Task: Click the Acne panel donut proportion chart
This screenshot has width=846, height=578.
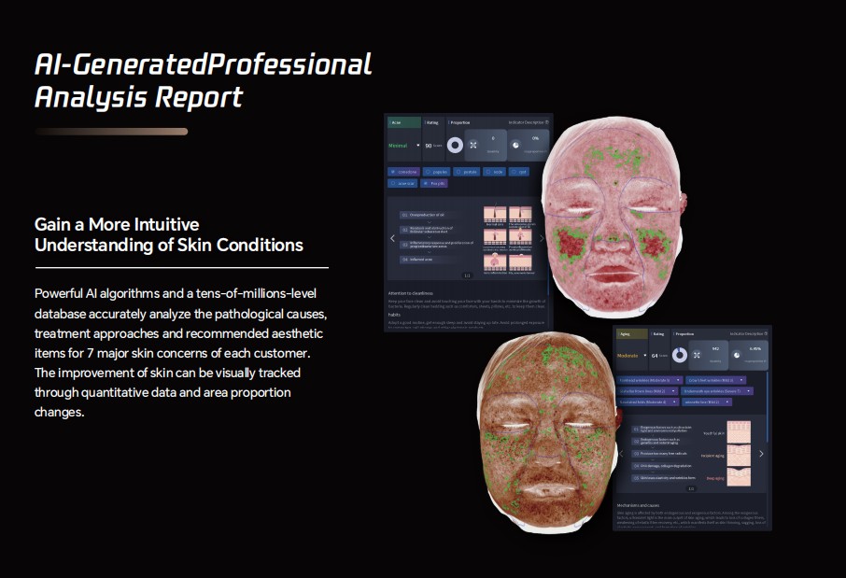Action: 455,145
